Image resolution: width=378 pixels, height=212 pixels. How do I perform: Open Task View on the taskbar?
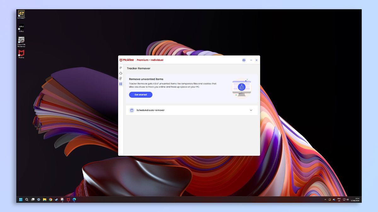(x=33, y=199)
